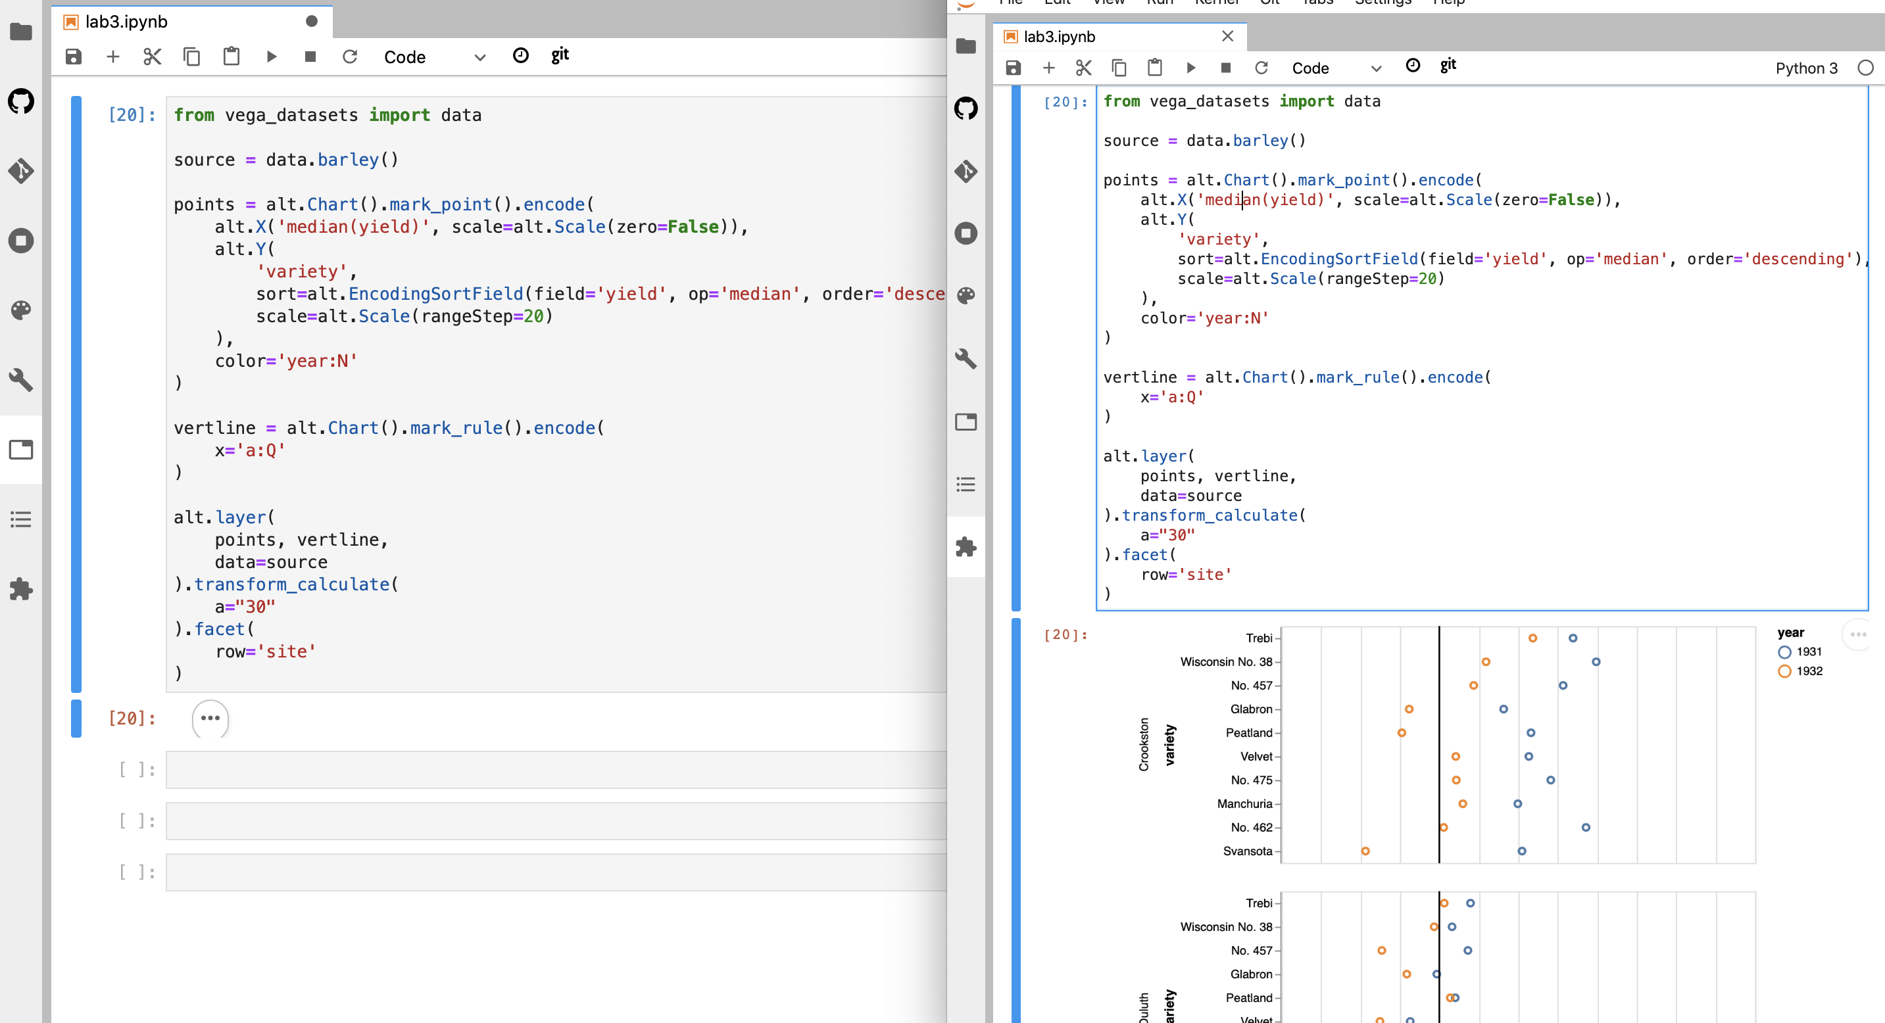The width and height of the screenshot is (1885, 1023).
Task: Collapse code cell 20 input in right window
Action: (x=1016, y=348)
